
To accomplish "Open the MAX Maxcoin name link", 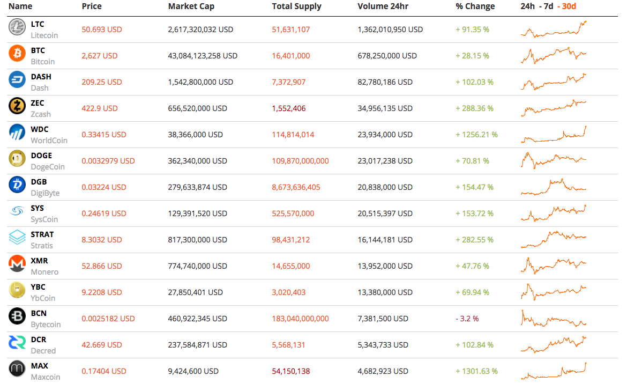I will point(39,366).
